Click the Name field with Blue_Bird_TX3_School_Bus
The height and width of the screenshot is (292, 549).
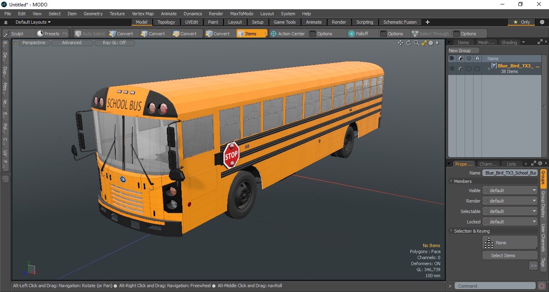click(511, 173)
